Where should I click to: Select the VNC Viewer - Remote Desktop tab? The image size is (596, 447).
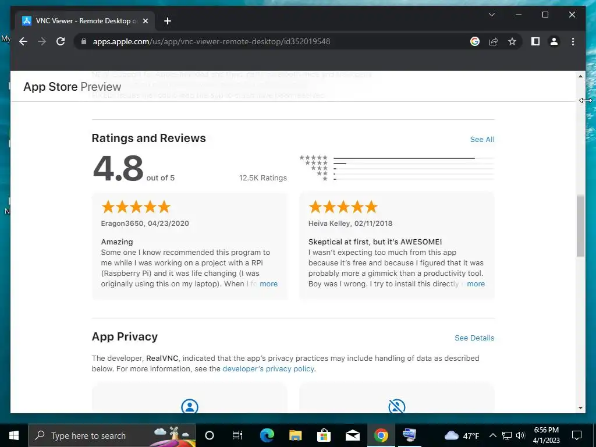click(85, 21)
